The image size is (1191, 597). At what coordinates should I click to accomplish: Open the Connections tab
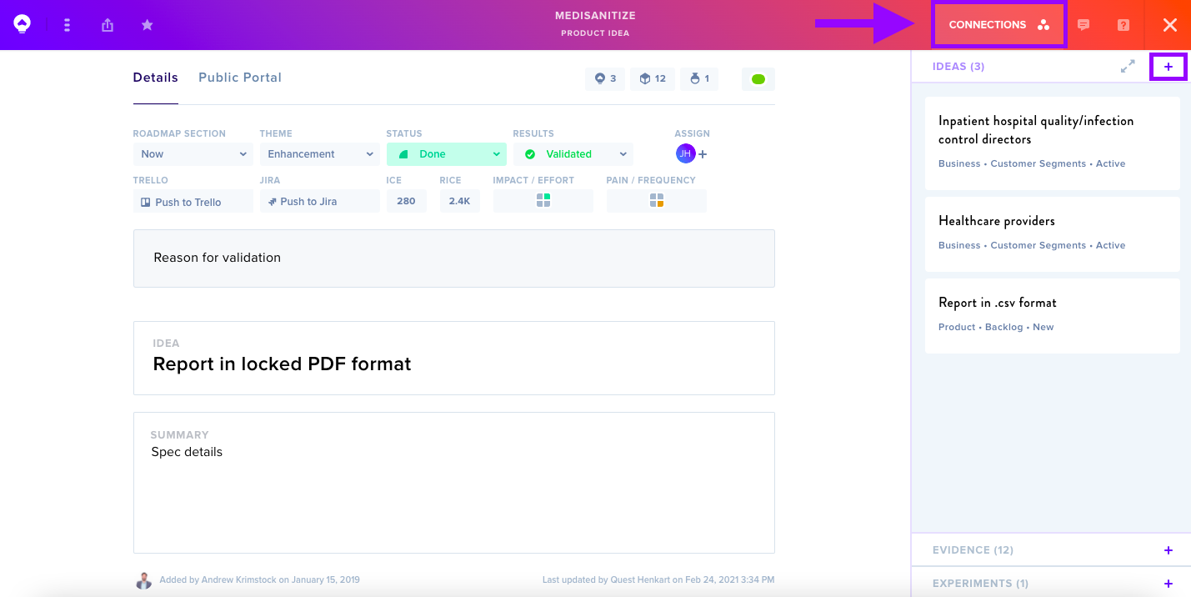999,25
